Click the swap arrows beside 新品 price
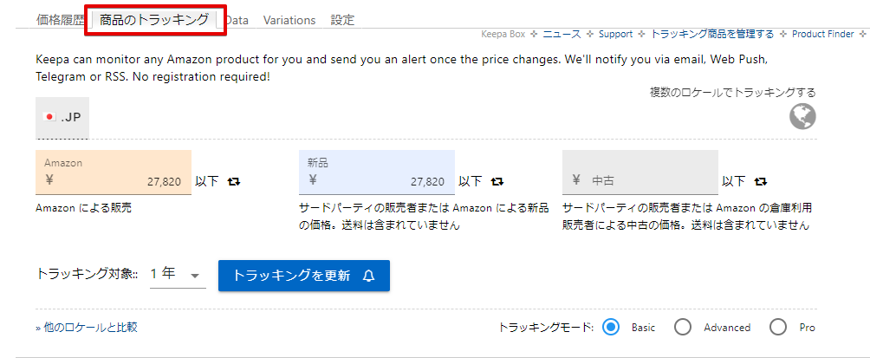Screen dimensions: 870x358 tap(497, 181)
